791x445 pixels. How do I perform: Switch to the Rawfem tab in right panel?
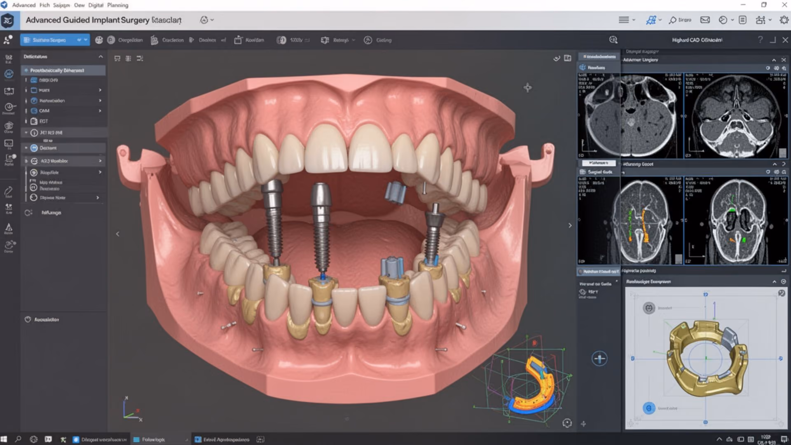coord(599,67)
